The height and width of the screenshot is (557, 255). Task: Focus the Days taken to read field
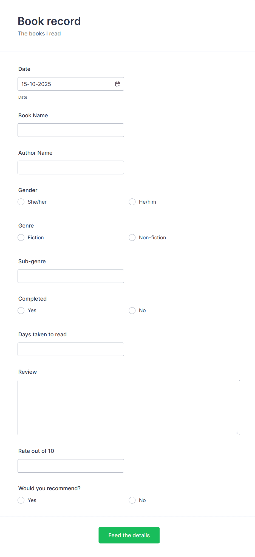coord(71,349)
